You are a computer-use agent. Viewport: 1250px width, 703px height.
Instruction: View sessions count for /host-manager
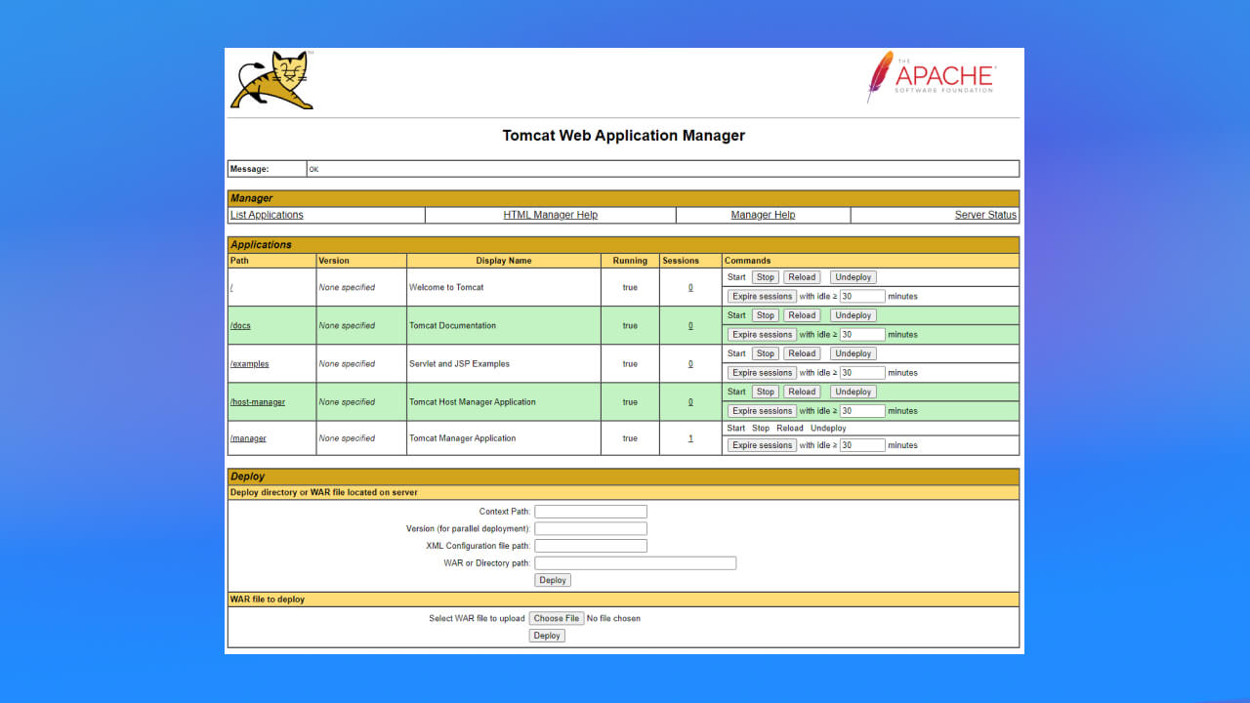point(690,401)
